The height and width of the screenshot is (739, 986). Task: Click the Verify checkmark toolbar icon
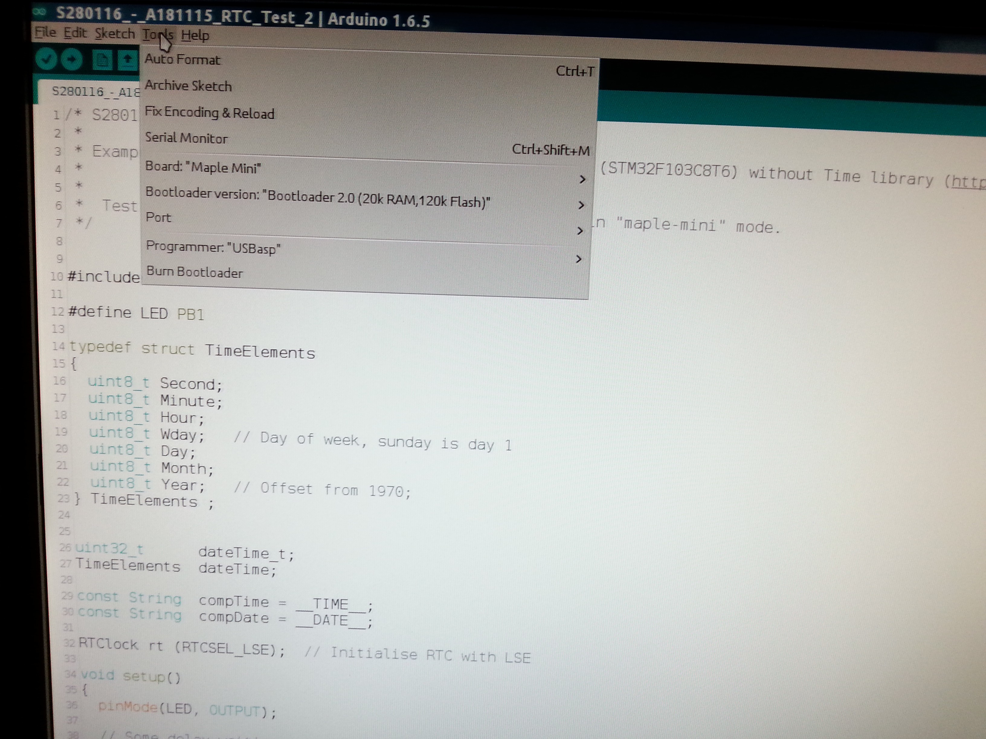point(46,58)
